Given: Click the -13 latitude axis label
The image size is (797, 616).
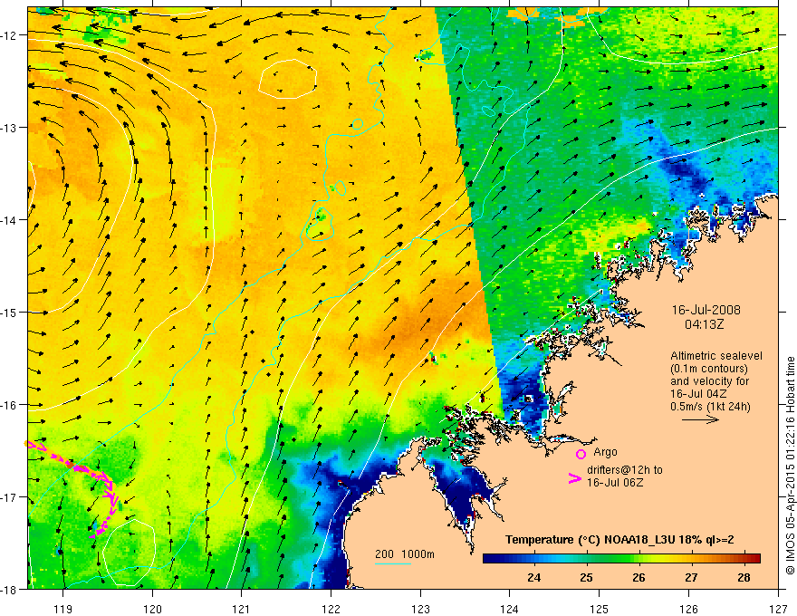Looking at the screenshot, I should pyautogui.click(x=9, y=128).
